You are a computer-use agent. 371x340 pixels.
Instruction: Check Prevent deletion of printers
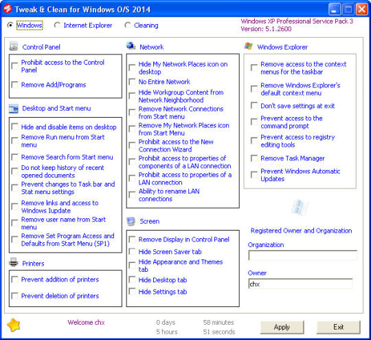[x=14, y=296]
